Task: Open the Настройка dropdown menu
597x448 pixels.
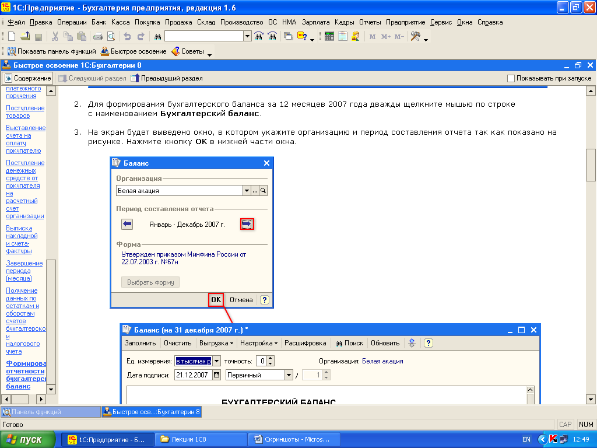Action: coord(258,343)
